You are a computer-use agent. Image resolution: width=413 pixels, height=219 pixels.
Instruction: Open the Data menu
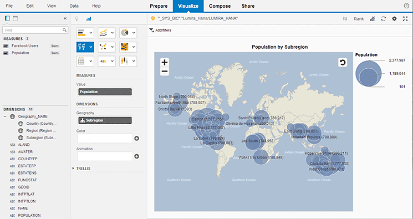(74, 6)
